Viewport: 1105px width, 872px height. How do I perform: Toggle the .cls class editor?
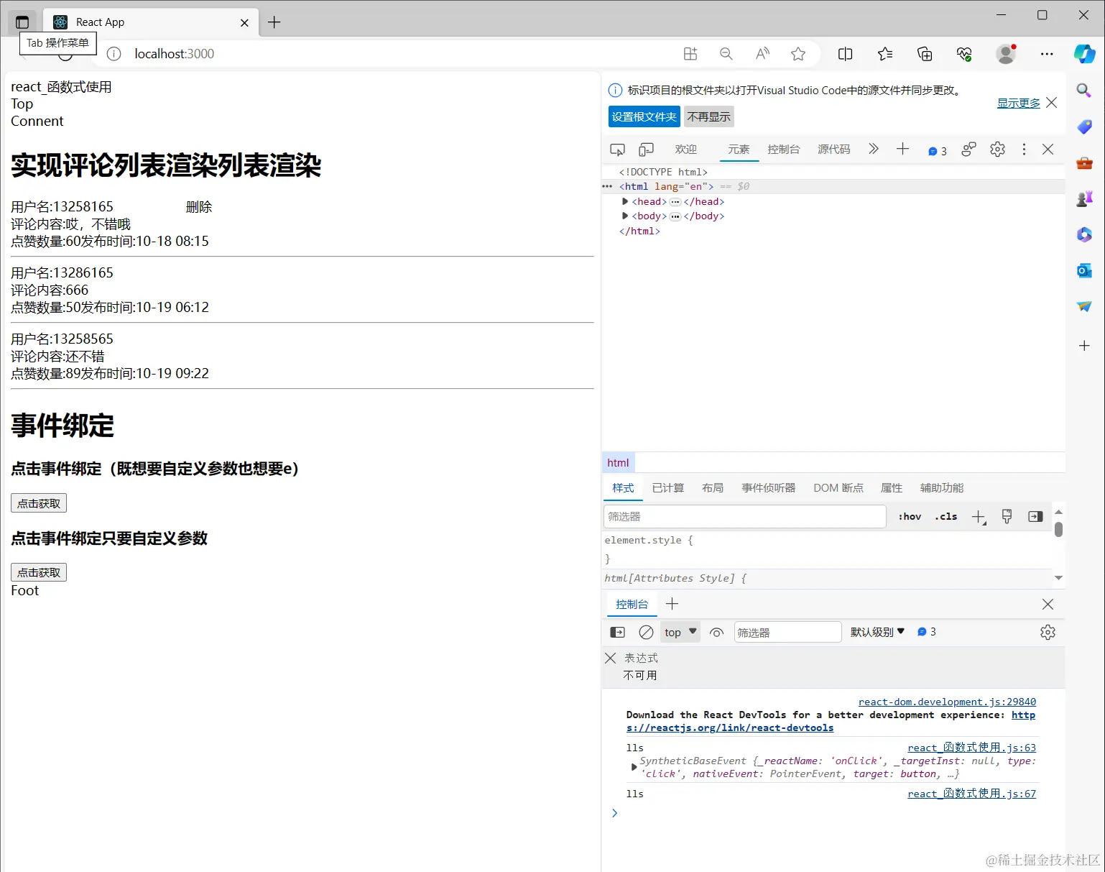(946, 516)
